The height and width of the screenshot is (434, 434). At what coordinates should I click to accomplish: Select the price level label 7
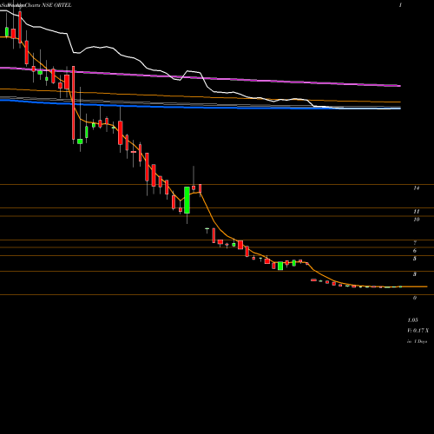(415, 243)
